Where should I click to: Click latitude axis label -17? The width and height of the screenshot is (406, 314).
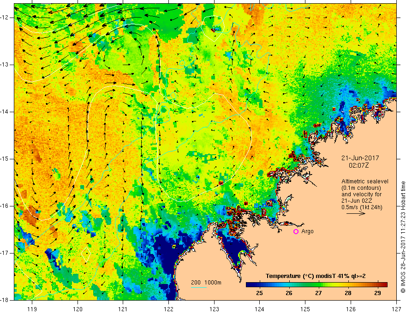5,253
